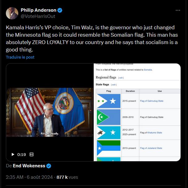The height and width of the screenshot is (188, 188).
Task: Open the @VoteHarrisOut handle
Action: (37, 16)
